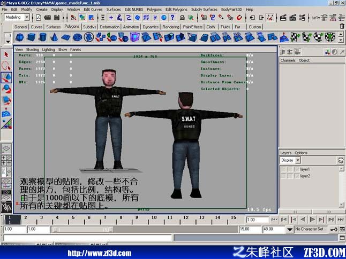This screenshot has width=346, height=259.
Task: Click the layer editor right chevrons
Action: [x=329, y=211]
